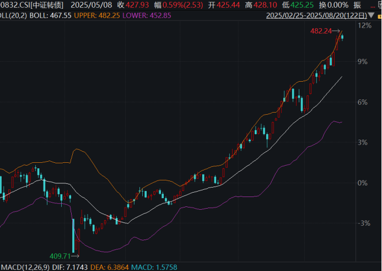Click the 2025/02/25-2025/08/20(122日) date range link

(x=316, y=15)
